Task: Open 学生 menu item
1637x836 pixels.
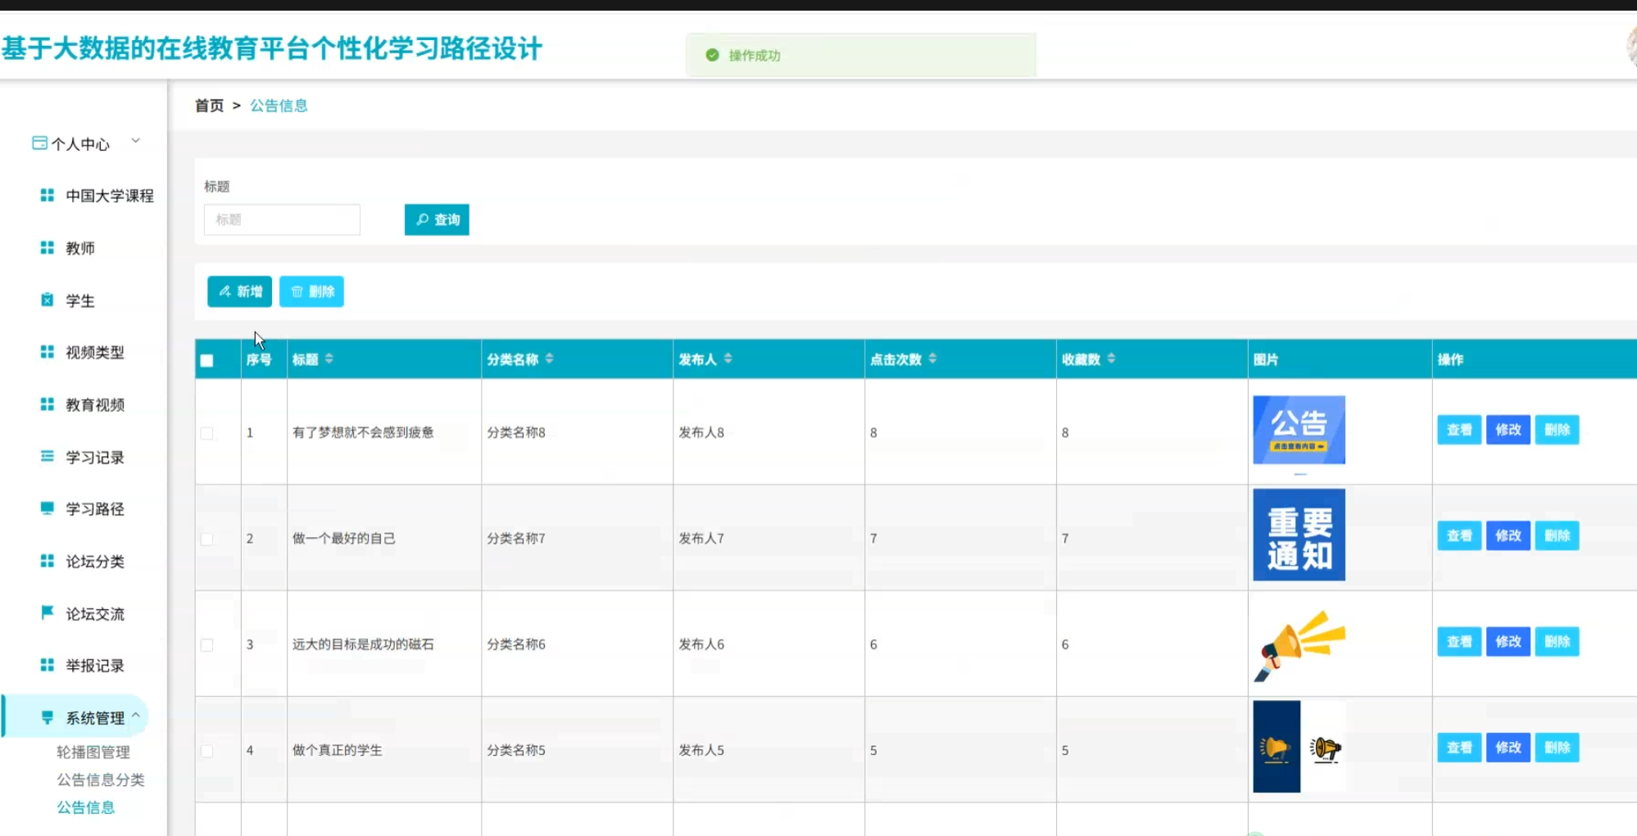Action: coord(80,301)
